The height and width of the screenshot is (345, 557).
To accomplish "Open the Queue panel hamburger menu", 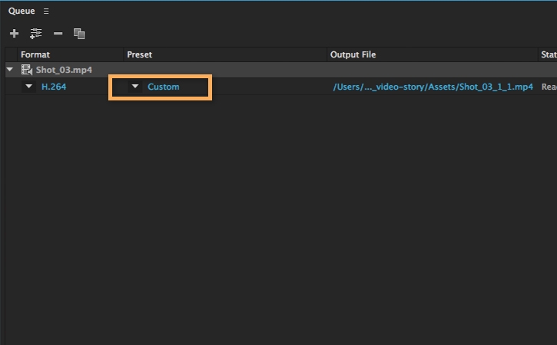I will 46,11.
